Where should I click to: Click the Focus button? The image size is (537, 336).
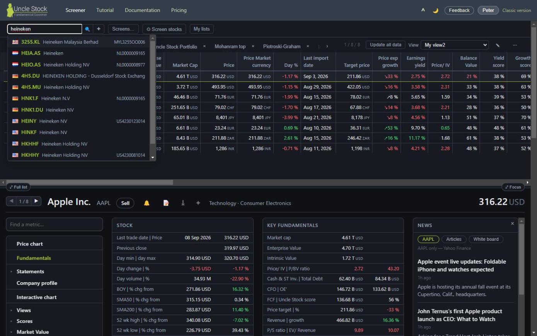[x=513, y=187]
